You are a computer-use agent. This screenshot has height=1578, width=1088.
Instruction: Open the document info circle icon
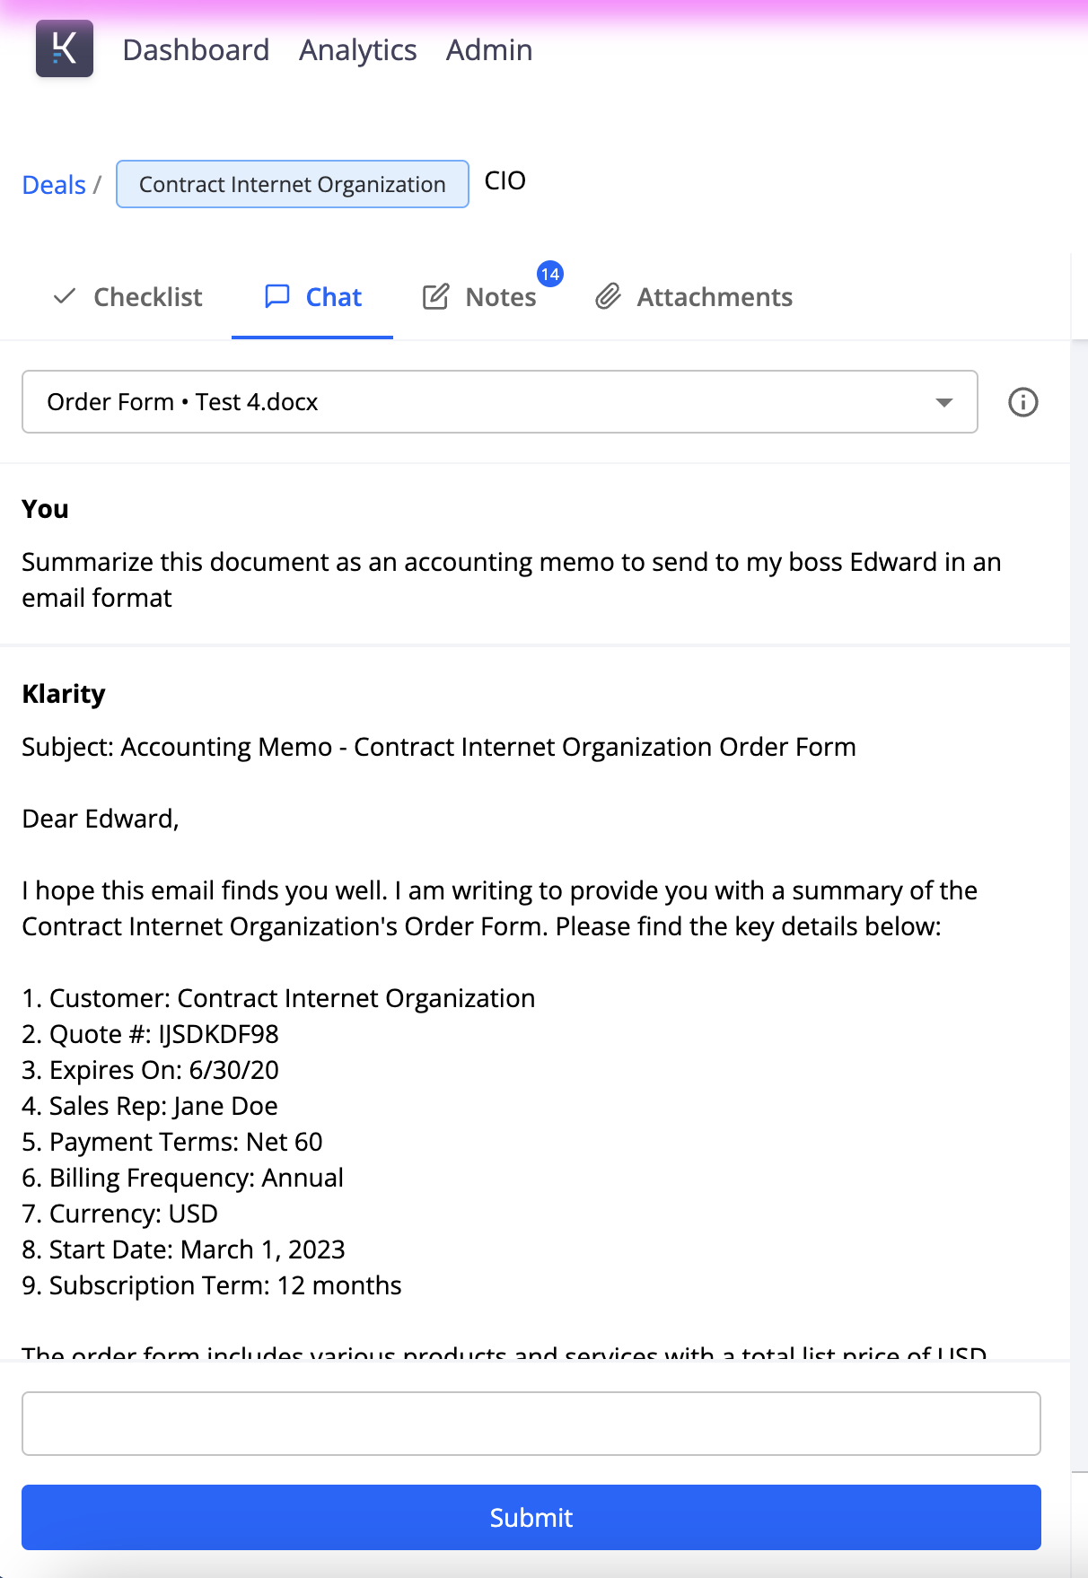point(1022,401)
